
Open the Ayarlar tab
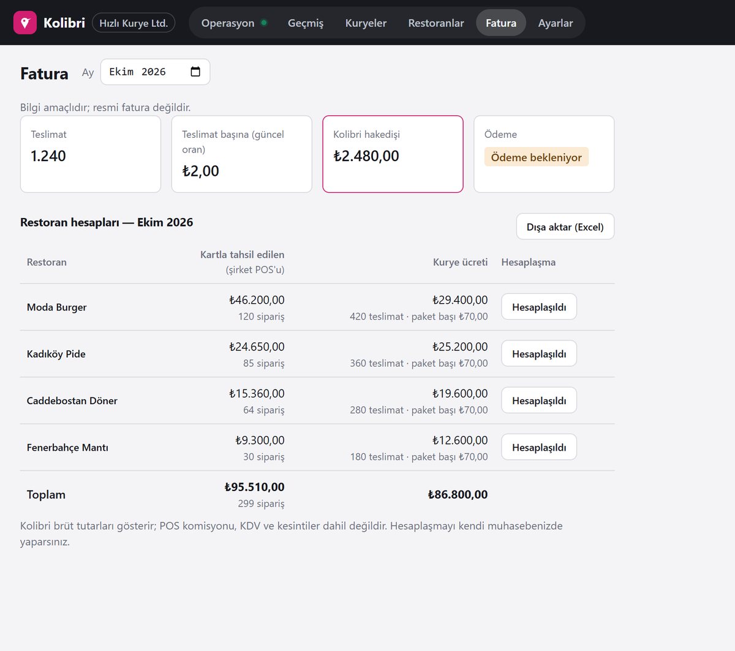(x=556, y=23)
